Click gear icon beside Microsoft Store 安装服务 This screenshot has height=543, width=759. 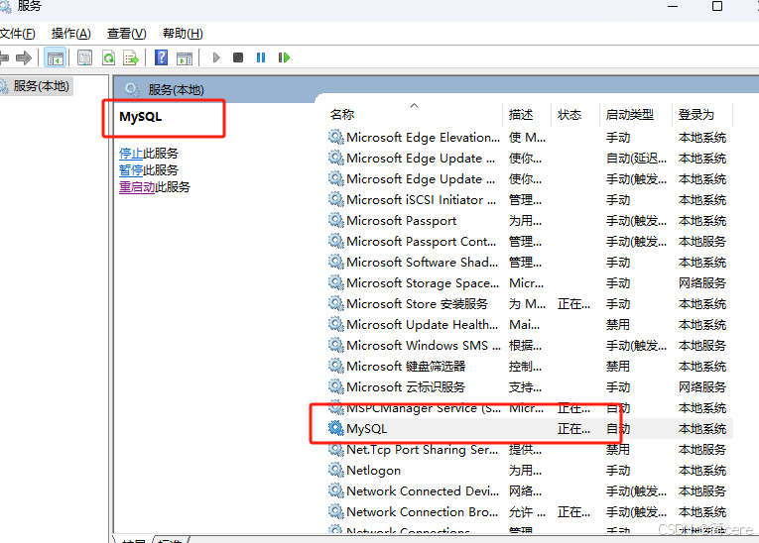pyautogui.click(x=336, y=302)
